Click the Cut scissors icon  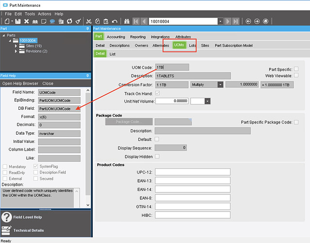point(88,21)
